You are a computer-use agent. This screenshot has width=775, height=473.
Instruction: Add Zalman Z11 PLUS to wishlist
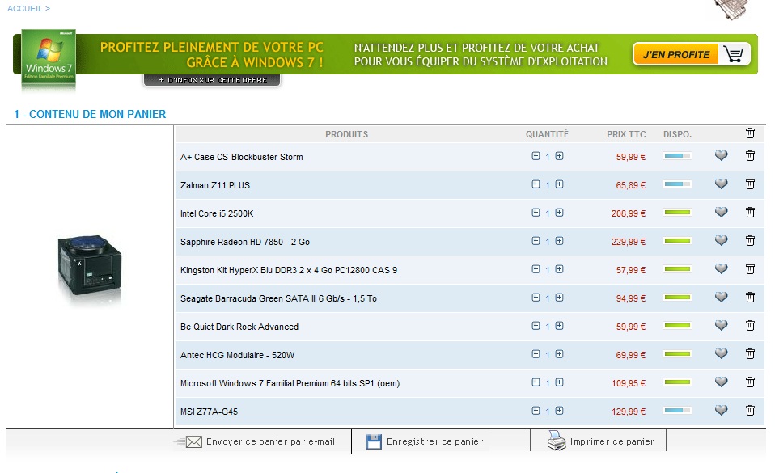coord(721,184)
